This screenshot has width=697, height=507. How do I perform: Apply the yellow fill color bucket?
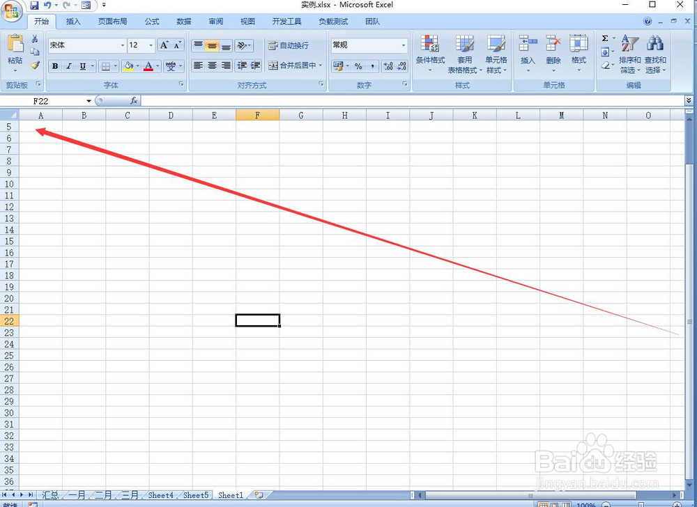click(x=128, y=66)
